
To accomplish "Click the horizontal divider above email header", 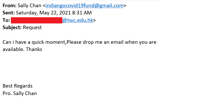I will click(x=83, y=0).
